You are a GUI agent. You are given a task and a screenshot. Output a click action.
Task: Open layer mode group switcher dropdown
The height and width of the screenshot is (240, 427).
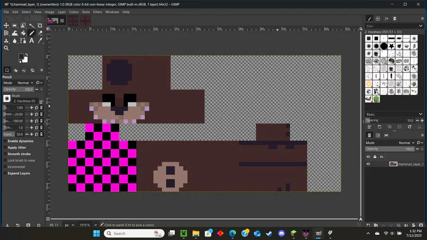point(420,143)
